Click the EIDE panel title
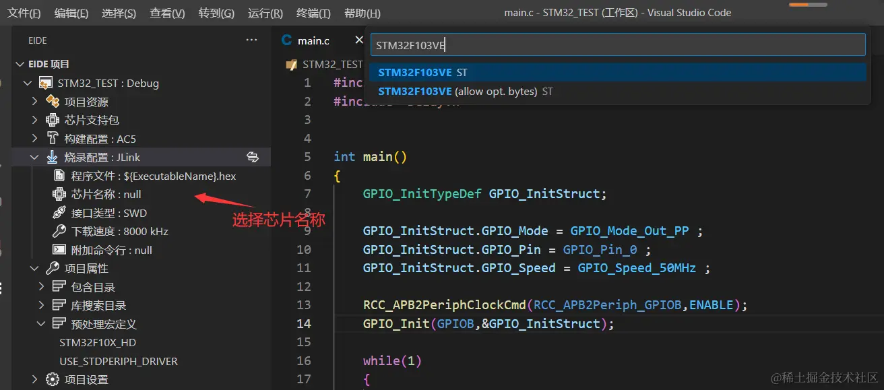This screenshot has height=390, width=884. (x=38, y=40)
